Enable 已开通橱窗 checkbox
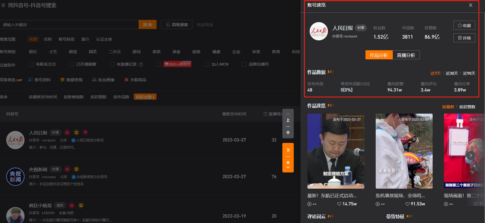This screenshot has width=485, height=223. point(72,64)
